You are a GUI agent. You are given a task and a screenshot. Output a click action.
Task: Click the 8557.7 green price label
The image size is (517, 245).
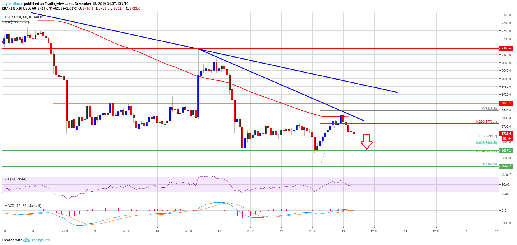(506, 166)
